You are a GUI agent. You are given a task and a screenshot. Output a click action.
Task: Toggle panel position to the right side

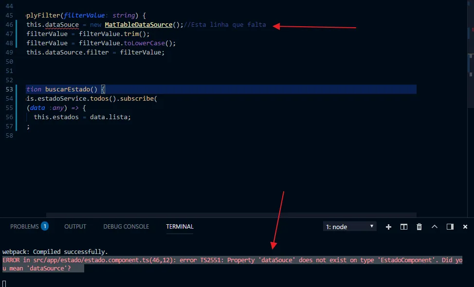450,227
